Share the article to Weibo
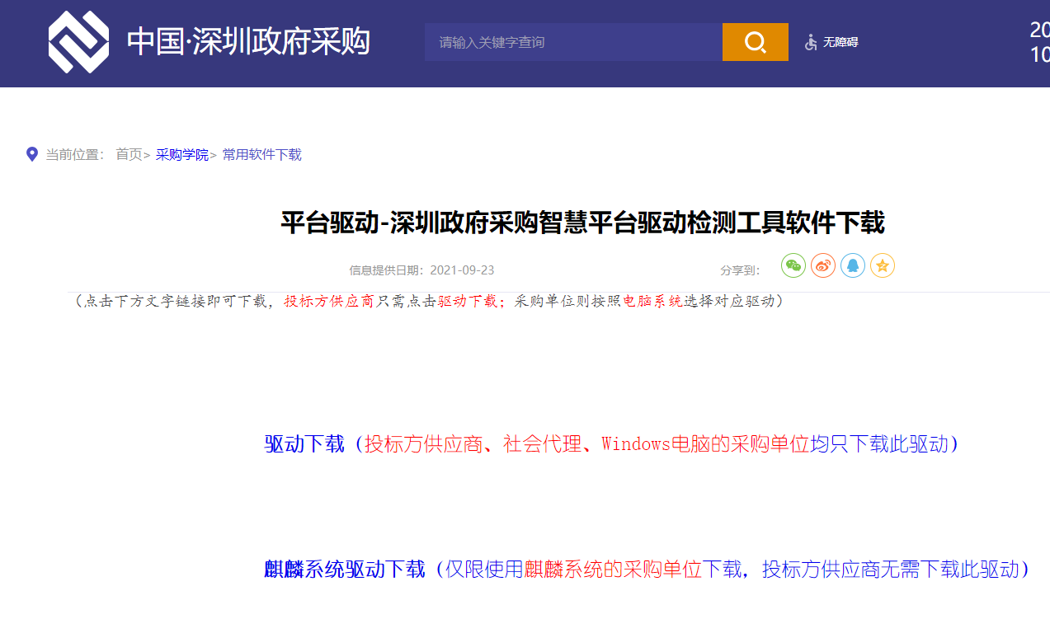Viewport: 1050px width, 619px height. coord(822,265)
